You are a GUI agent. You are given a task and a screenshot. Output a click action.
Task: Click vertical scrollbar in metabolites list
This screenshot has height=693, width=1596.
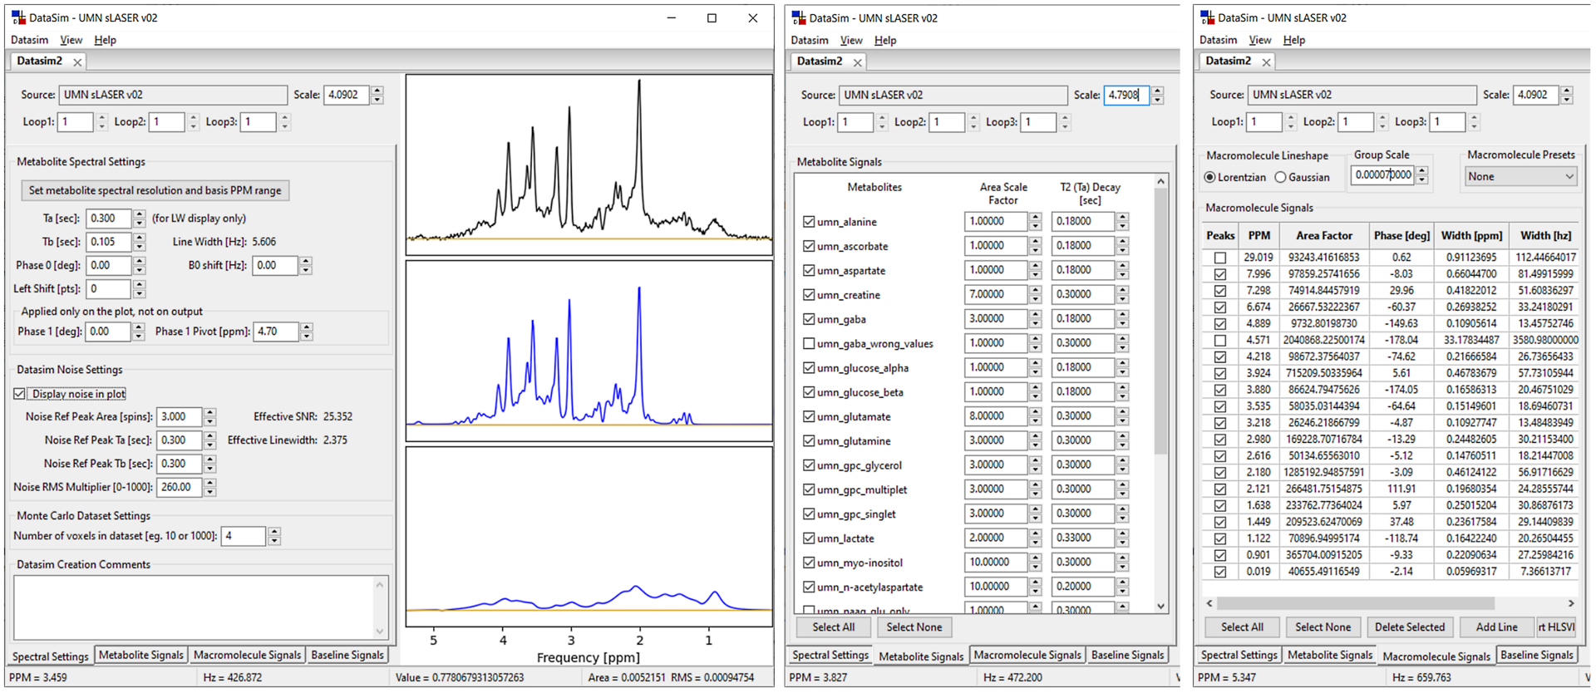coord(1161,321)
